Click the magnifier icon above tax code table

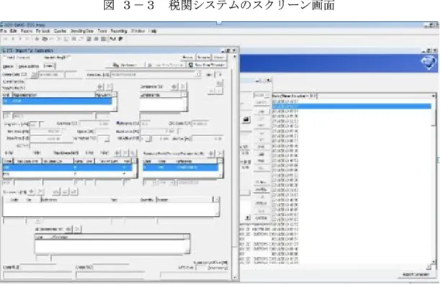pyautogui.click(x=133, y=153)
